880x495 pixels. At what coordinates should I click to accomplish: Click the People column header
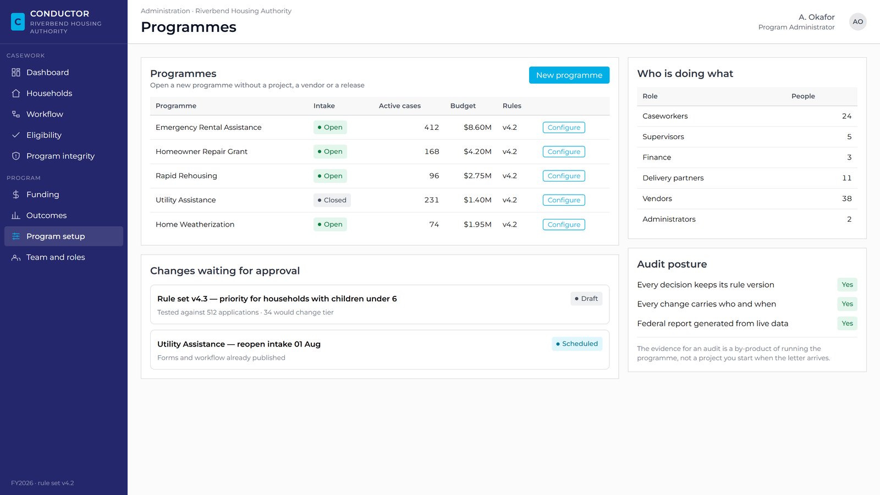803,96
